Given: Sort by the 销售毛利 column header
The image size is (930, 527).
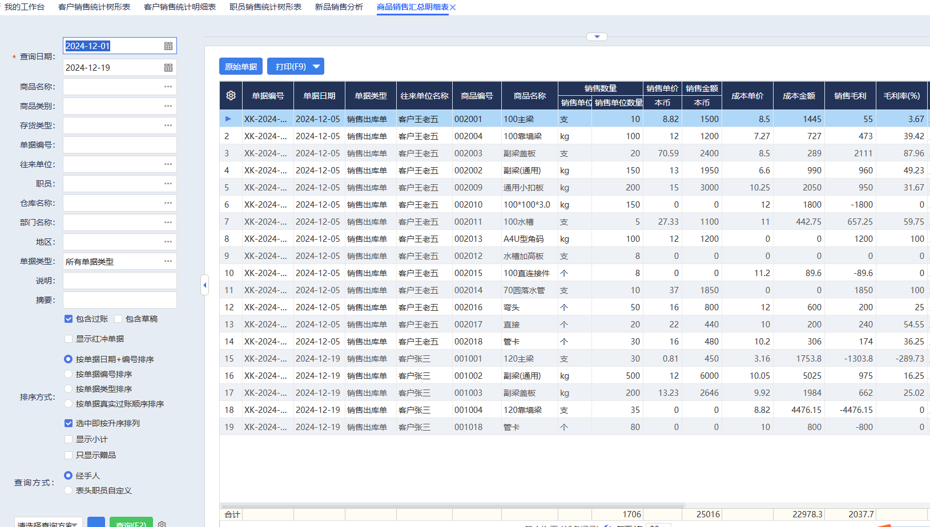Looking at the screenshot, I should pos(851,96).
